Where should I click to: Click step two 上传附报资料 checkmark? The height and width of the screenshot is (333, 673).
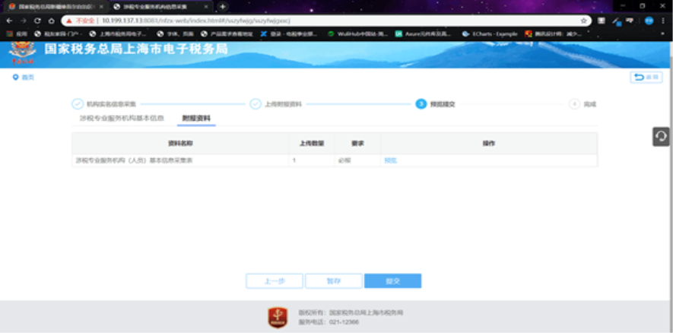(x=256, y=104)
